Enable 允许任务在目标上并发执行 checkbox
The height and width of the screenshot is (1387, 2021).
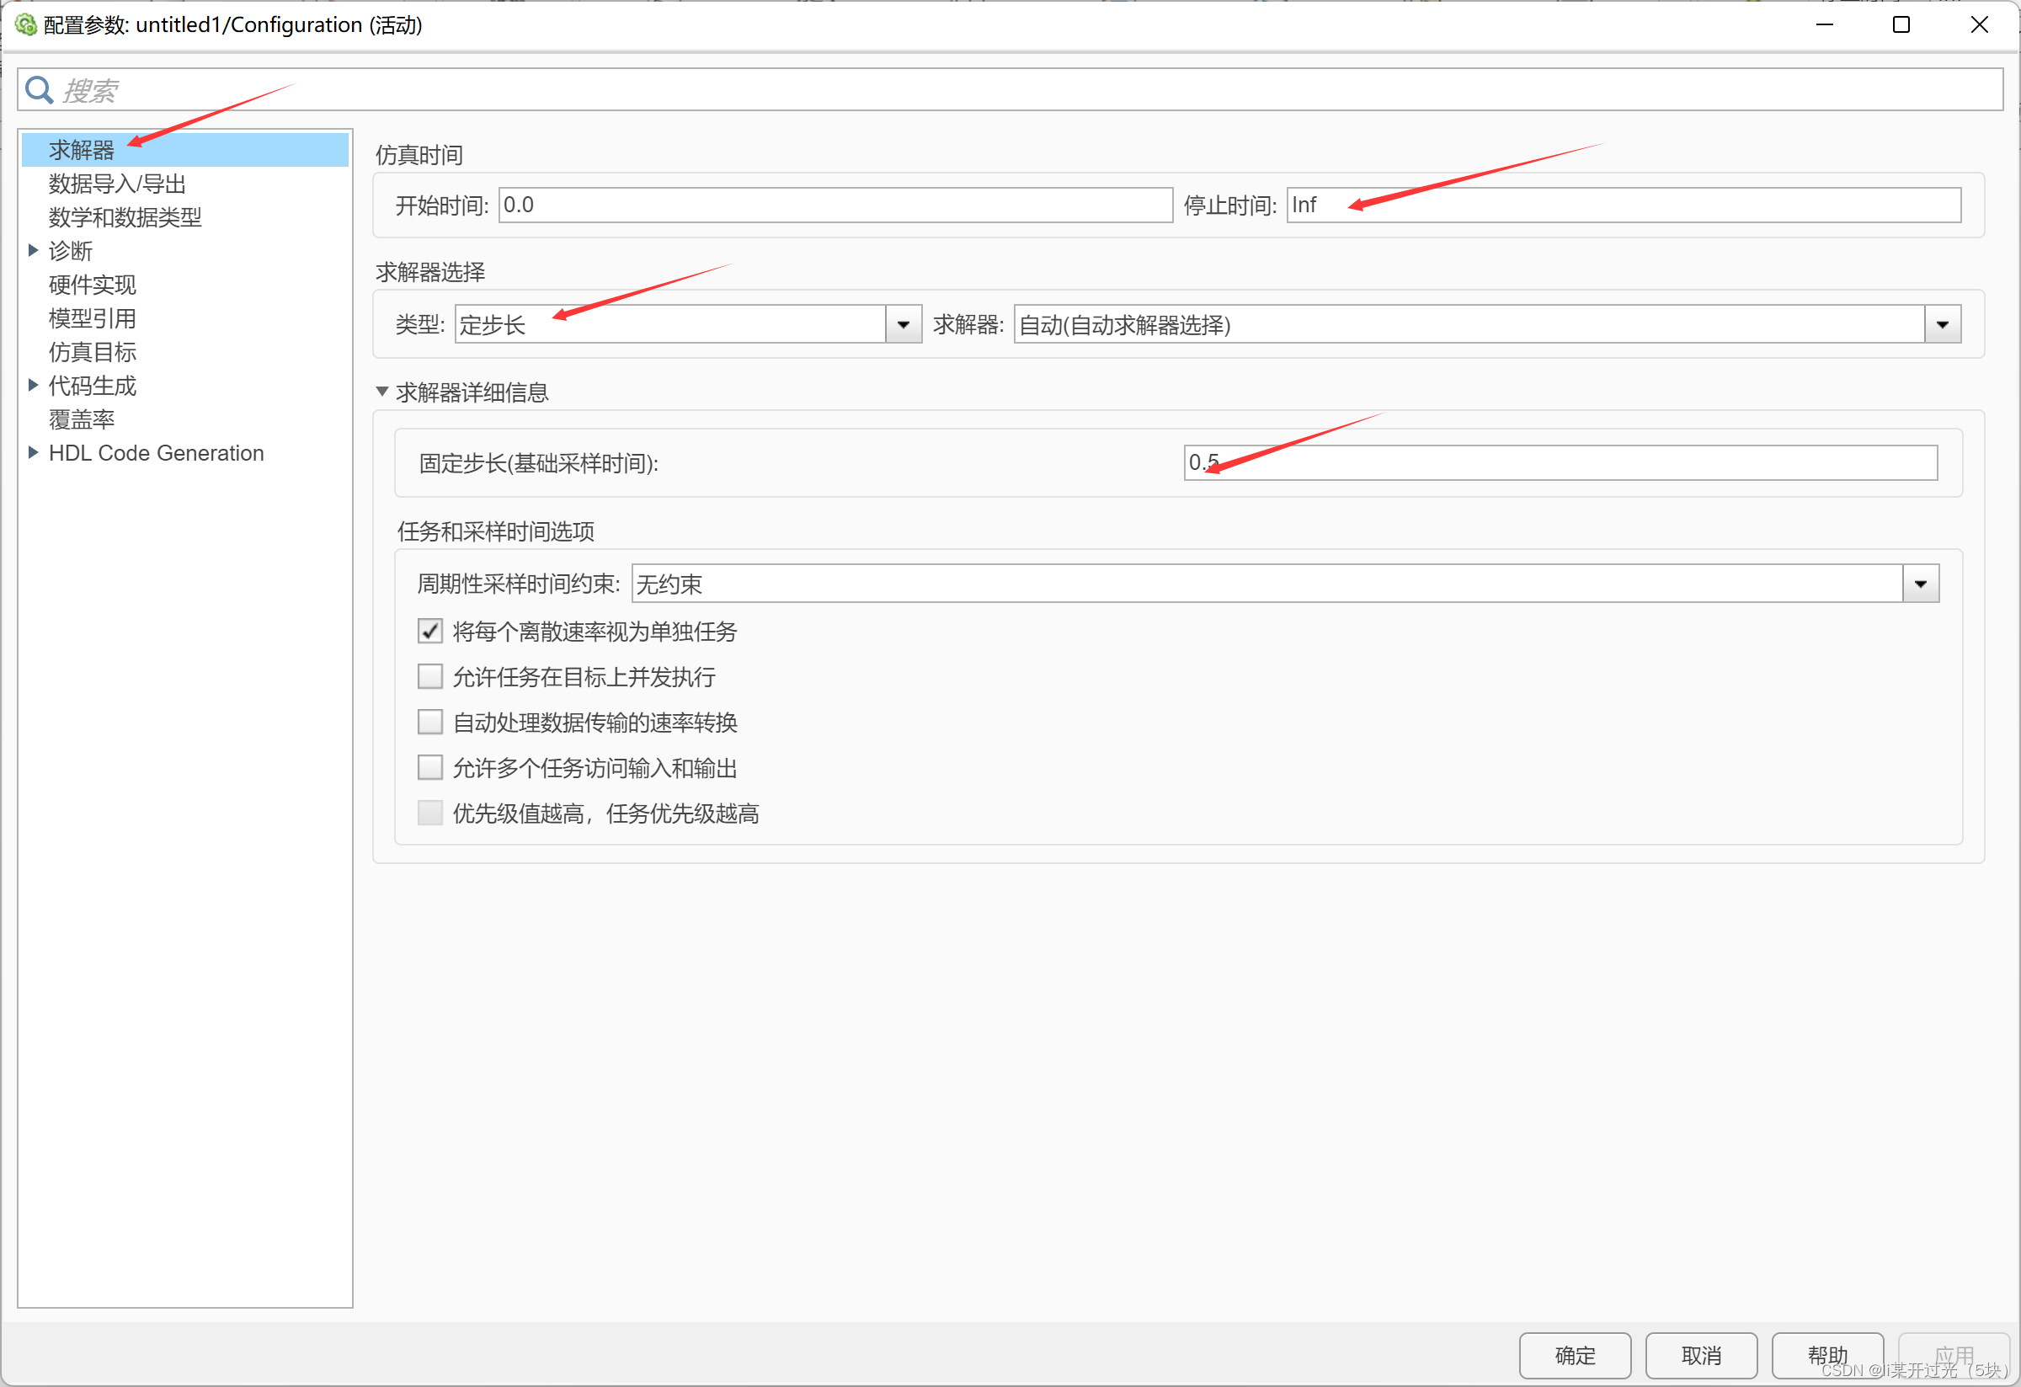coord(430,676)
